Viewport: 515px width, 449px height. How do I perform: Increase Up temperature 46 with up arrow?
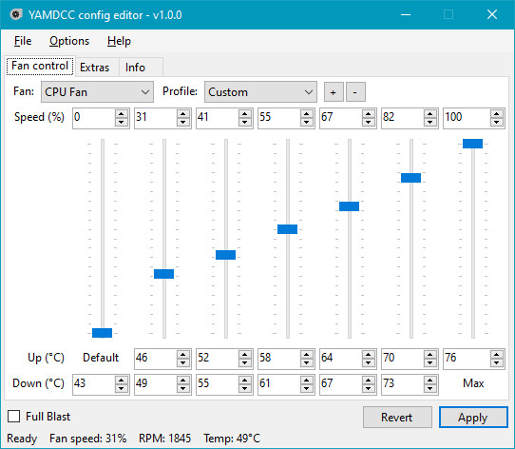tap(183, 354)
